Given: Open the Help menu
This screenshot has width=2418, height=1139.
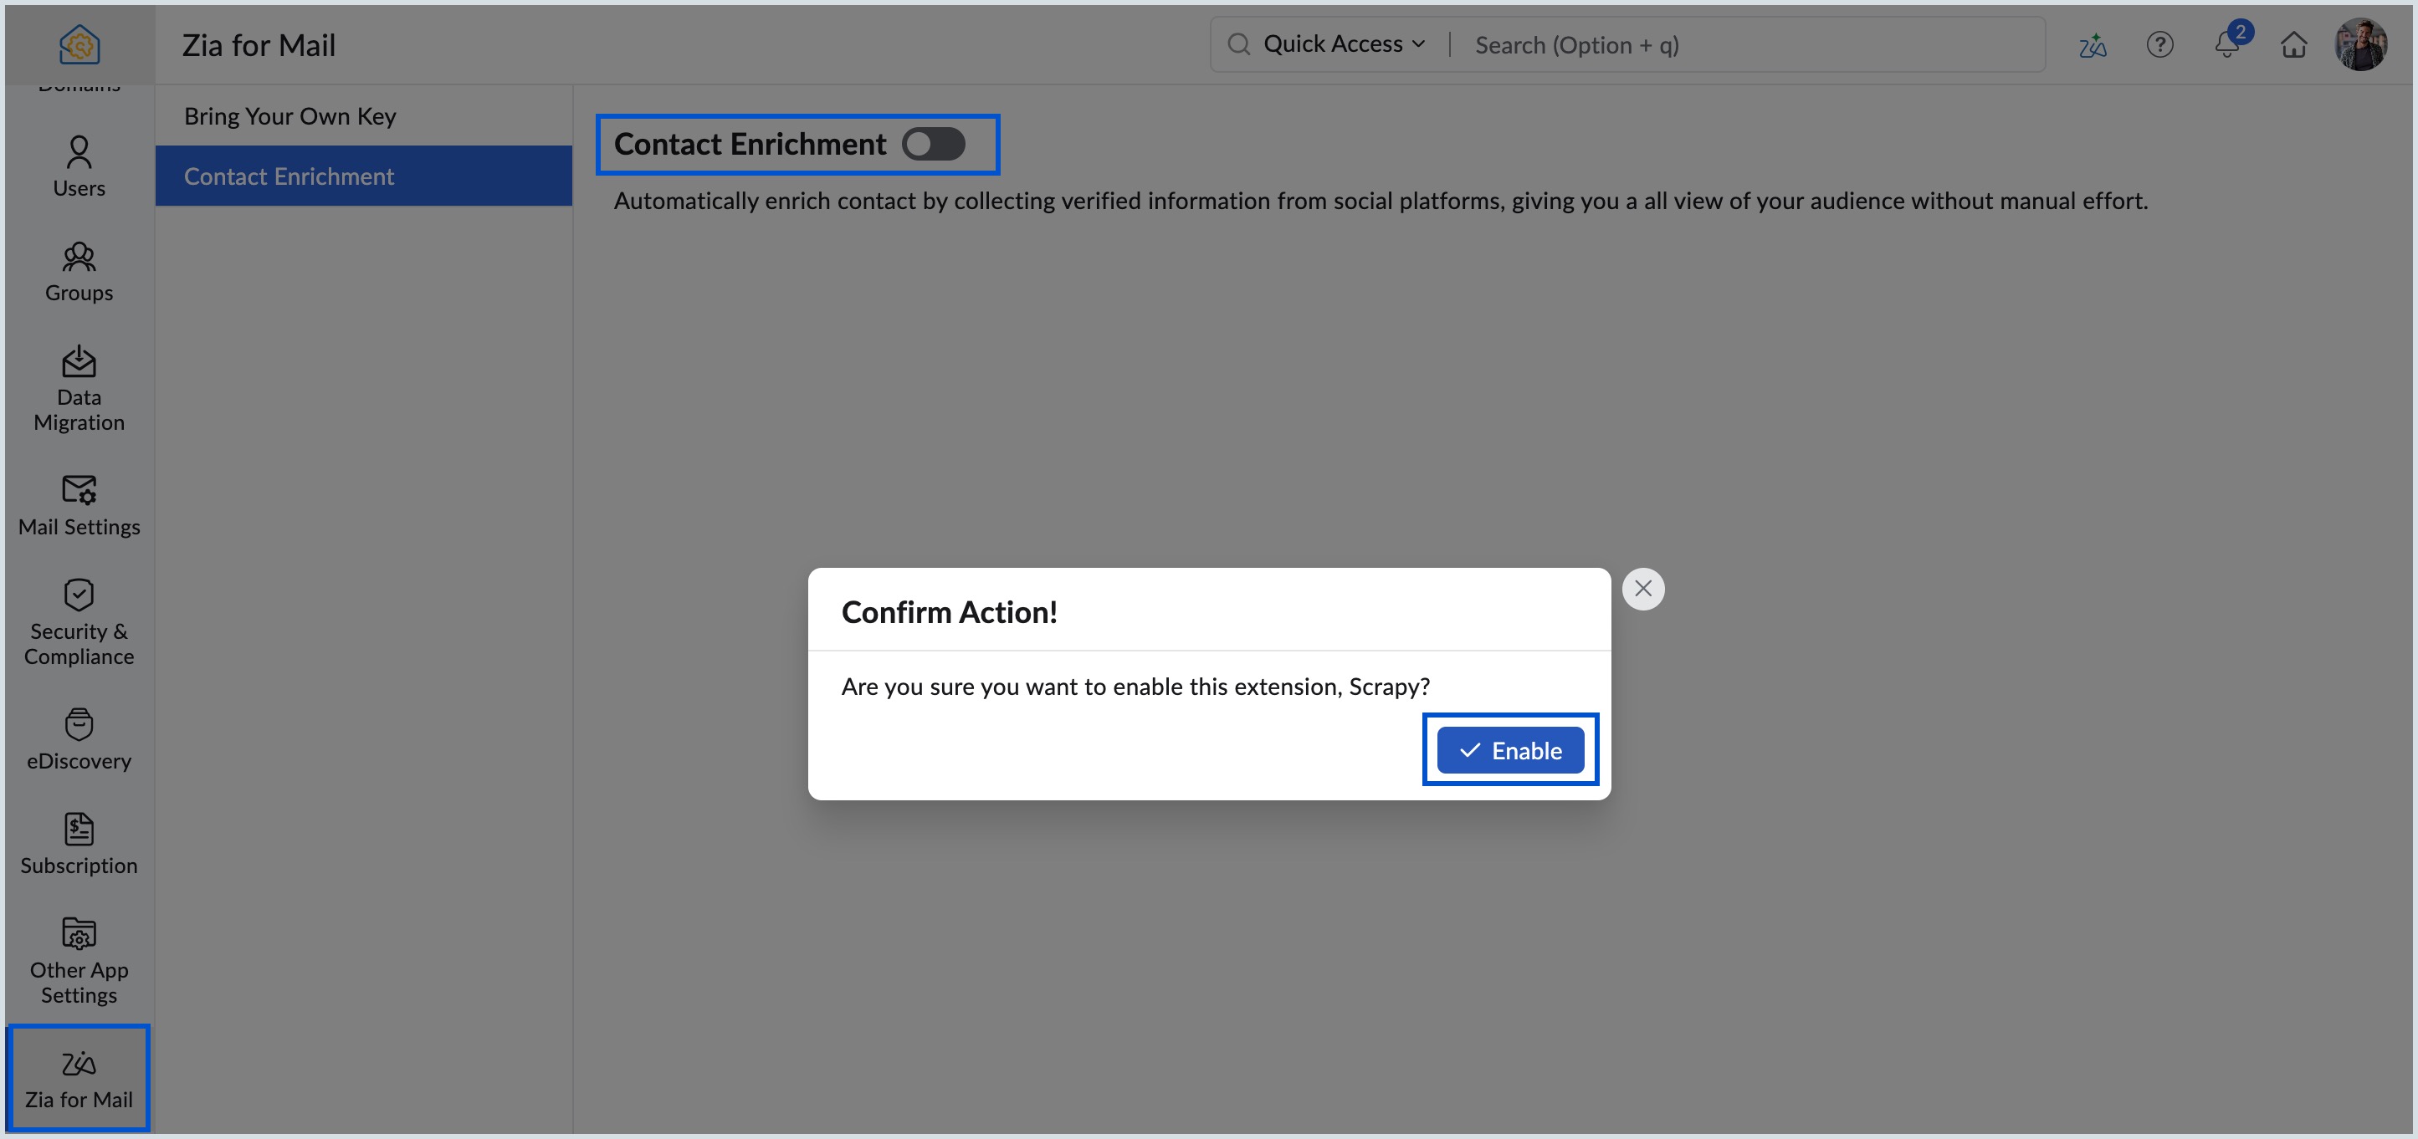Looking at the screenshot, I should pos(2159,44).
